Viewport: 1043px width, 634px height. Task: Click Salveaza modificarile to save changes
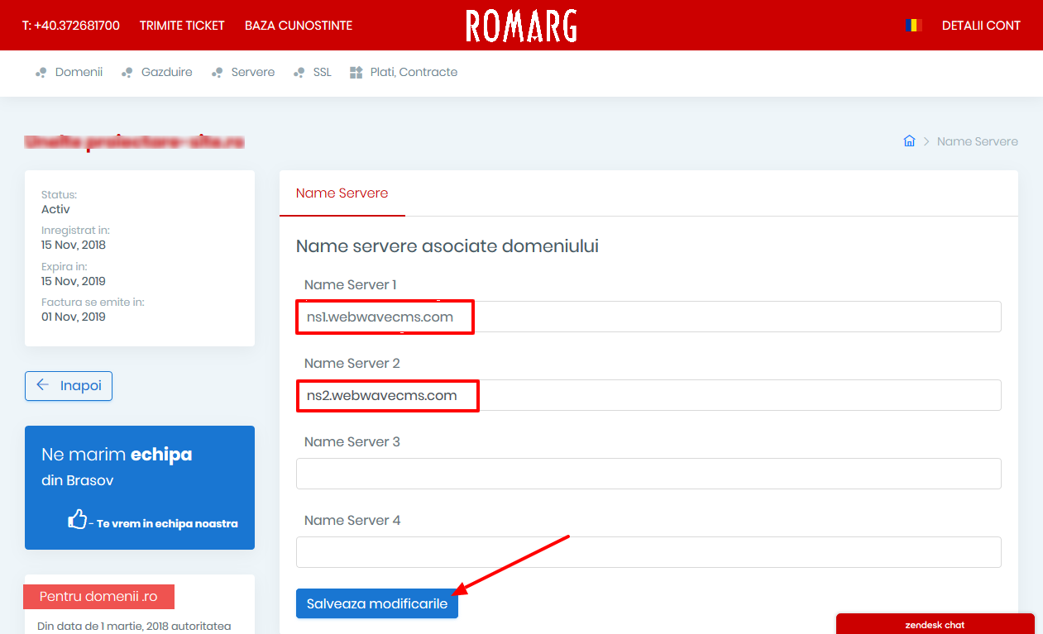376,603
